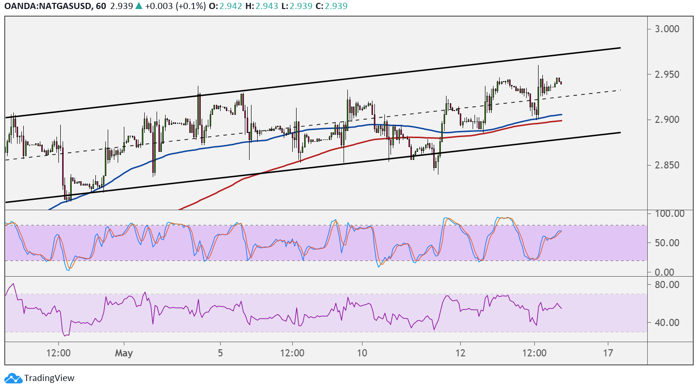Click the green up-arrow beside price 2.939
Image resolution: width=698 pixels, height=391 pixels.
click(x=139, y=6)
